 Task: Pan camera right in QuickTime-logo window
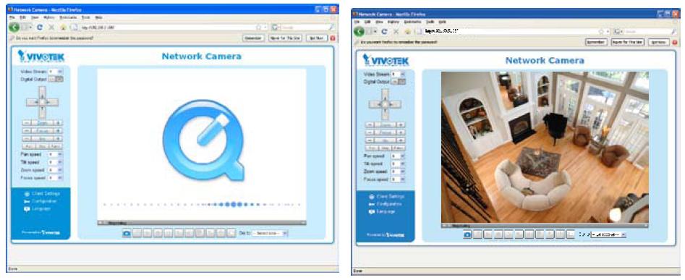(52, 102)
